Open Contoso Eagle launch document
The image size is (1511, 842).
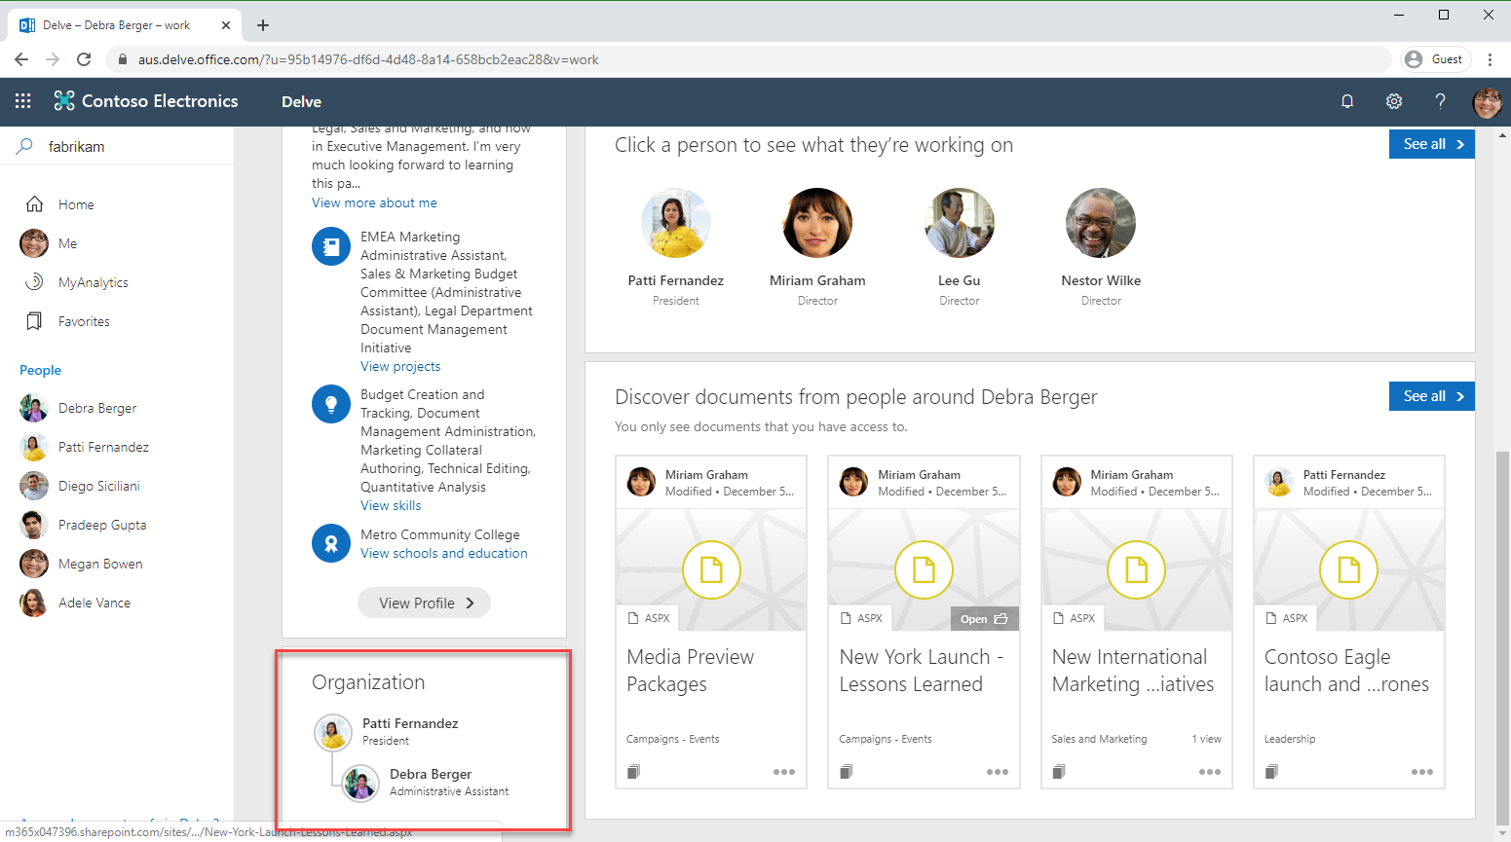1346,671
